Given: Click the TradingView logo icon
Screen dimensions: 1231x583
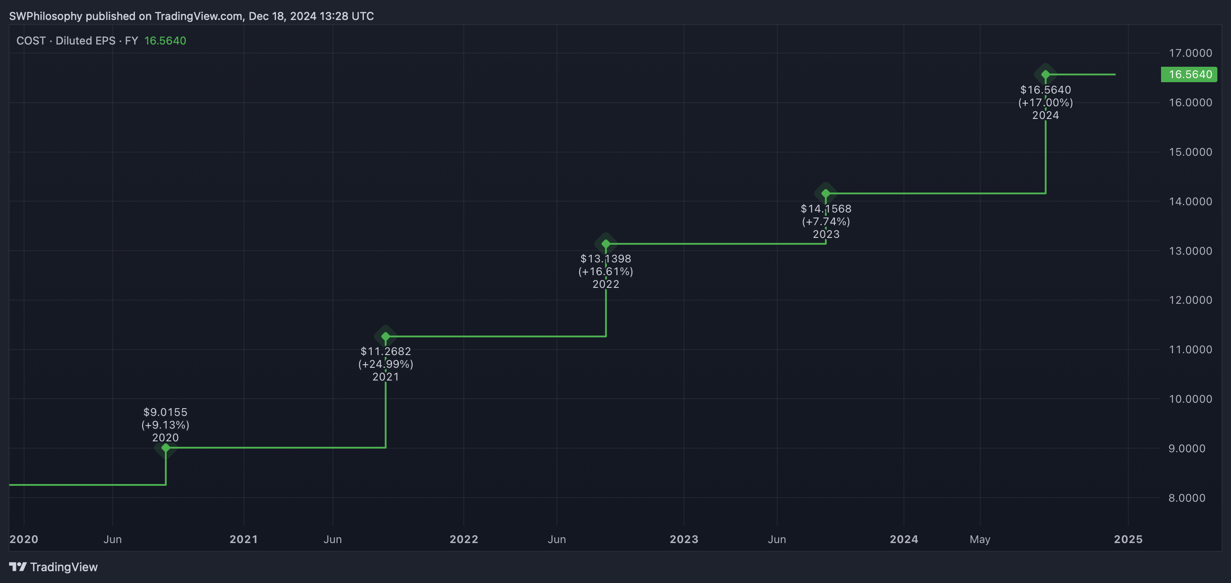Looking at the screenshot, I should pos(18,567).
